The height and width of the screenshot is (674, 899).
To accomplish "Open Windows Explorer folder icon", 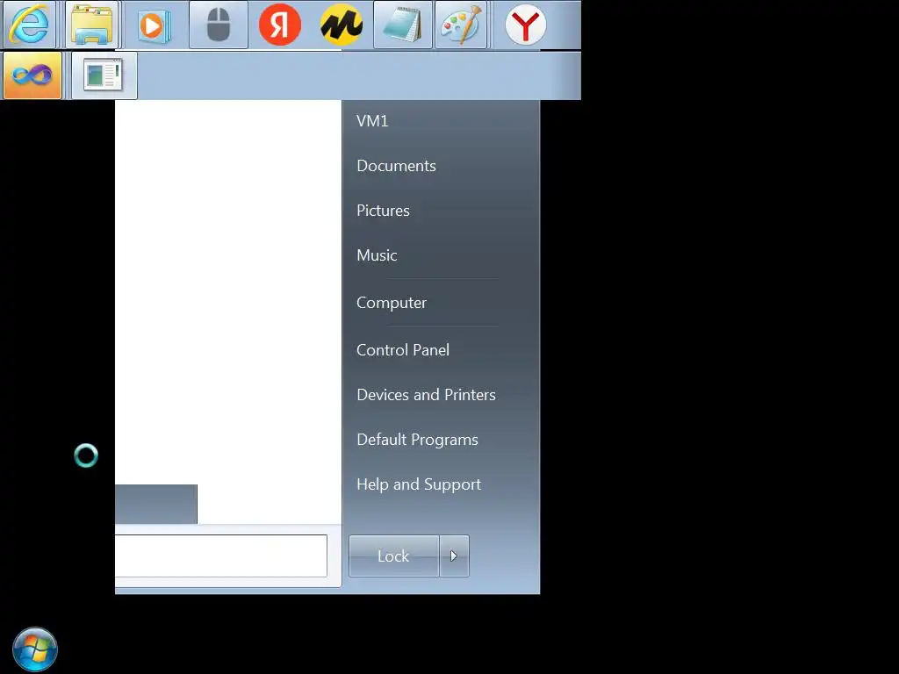I will tap(91, 25).
